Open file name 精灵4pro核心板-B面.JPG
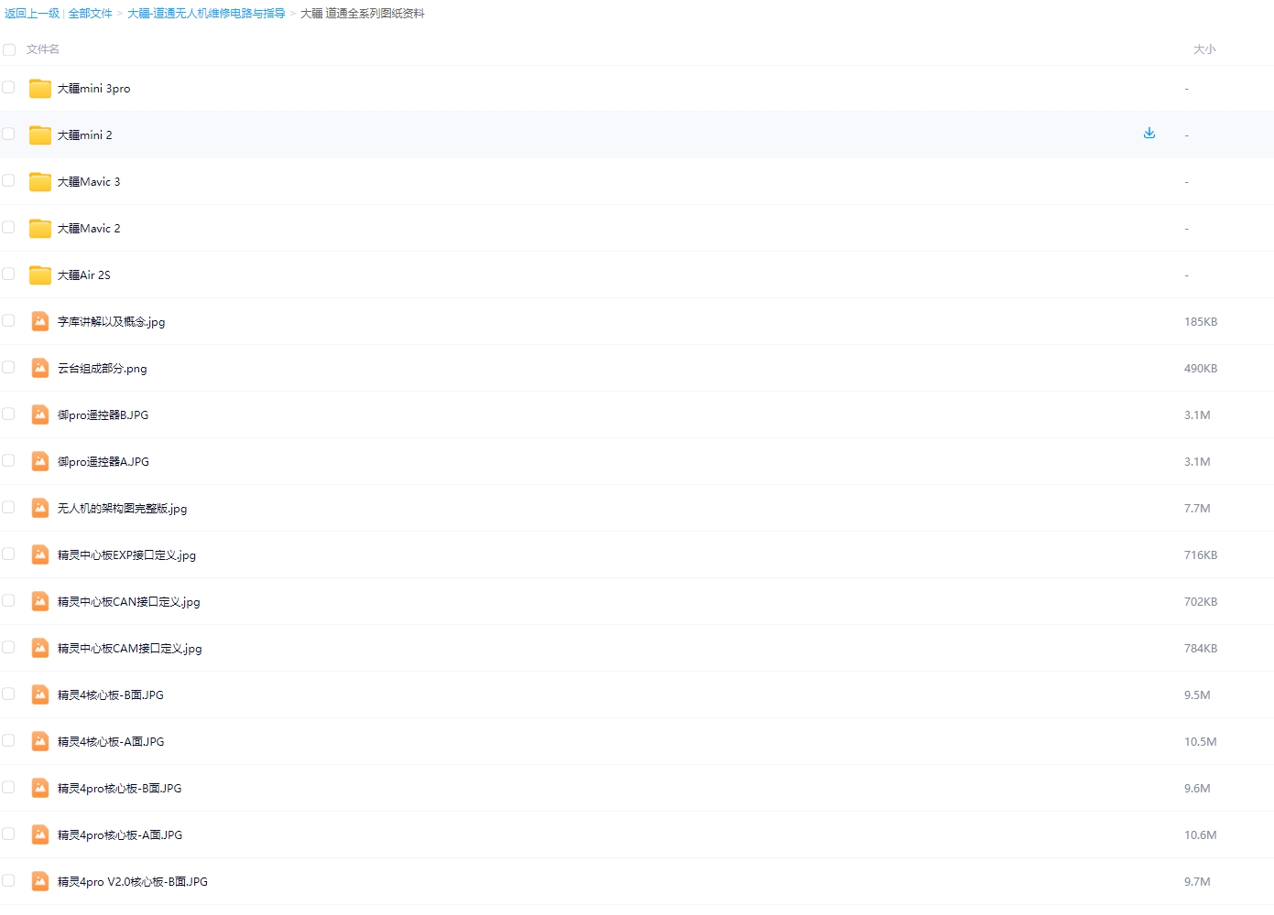The width and height of the screenshot is (1274, 915). coord(120,789)
